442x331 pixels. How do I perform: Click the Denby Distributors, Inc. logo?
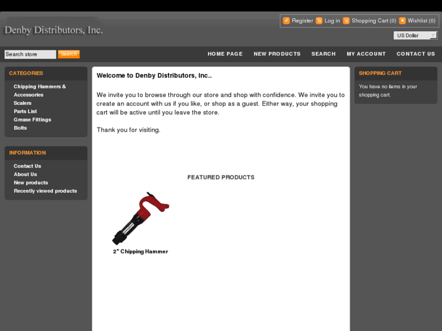pyautogui.click(x=54, y=30)
